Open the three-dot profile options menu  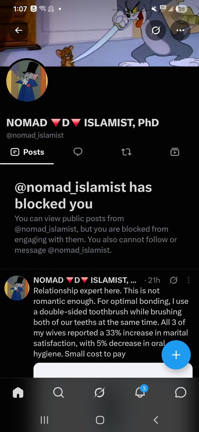point(180,30)
